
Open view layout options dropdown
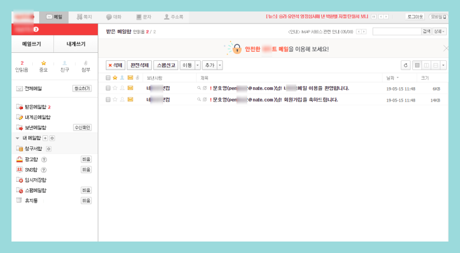(x=443, y=65)
